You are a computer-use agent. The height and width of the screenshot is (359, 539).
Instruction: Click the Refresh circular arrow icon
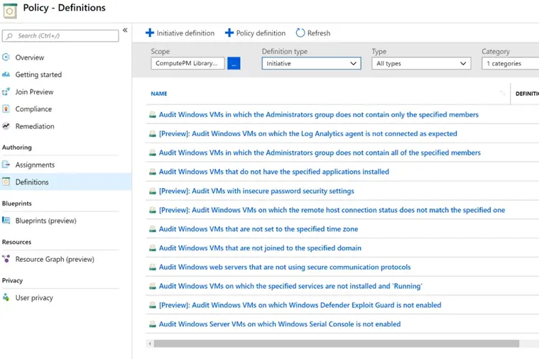(300, 33)
